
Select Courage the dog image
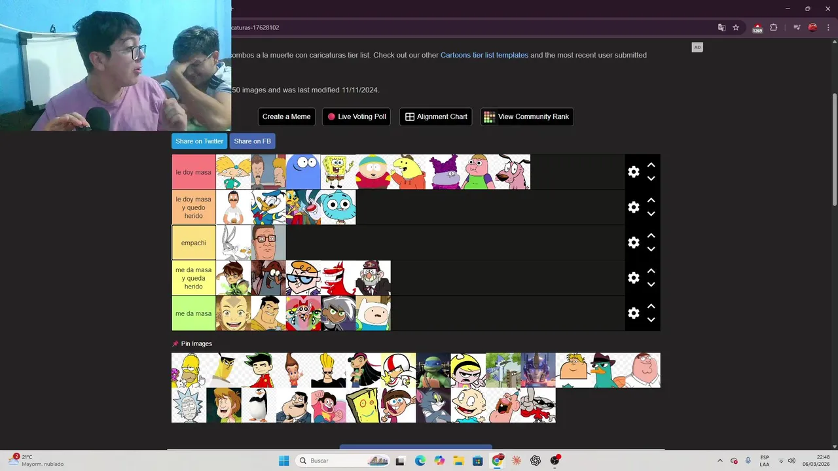coord(513,172)
